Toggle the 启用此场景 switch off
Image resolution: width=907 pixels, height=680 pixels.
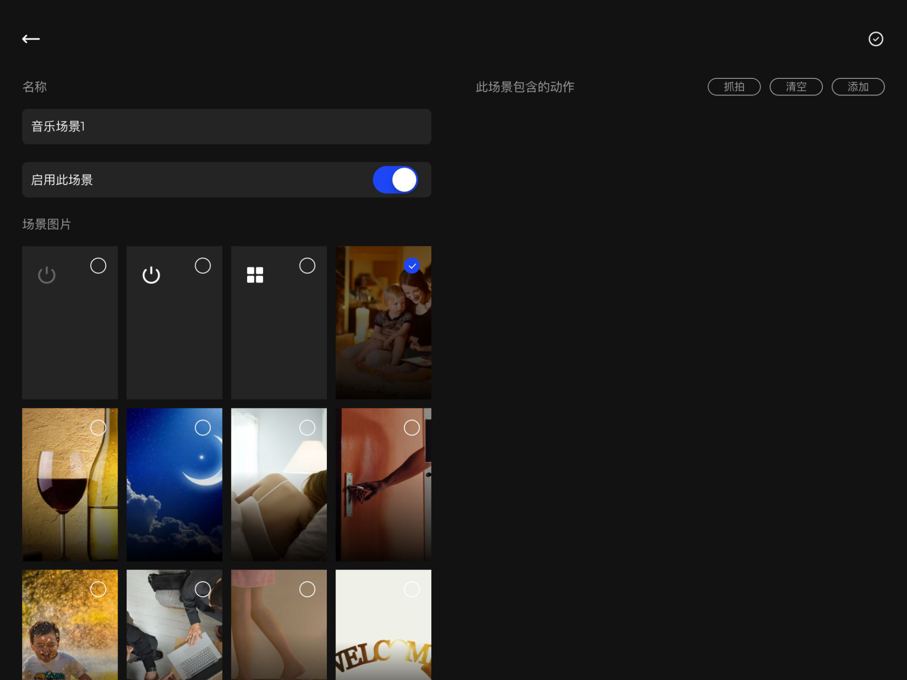[x=395, y=180]
